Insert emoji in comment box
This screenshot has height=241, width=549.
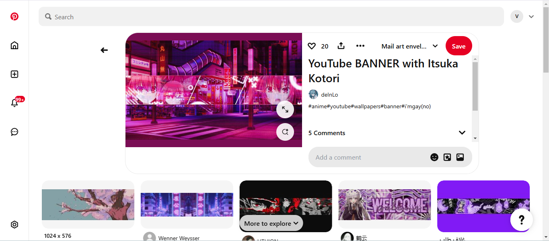tap(434, 157)
